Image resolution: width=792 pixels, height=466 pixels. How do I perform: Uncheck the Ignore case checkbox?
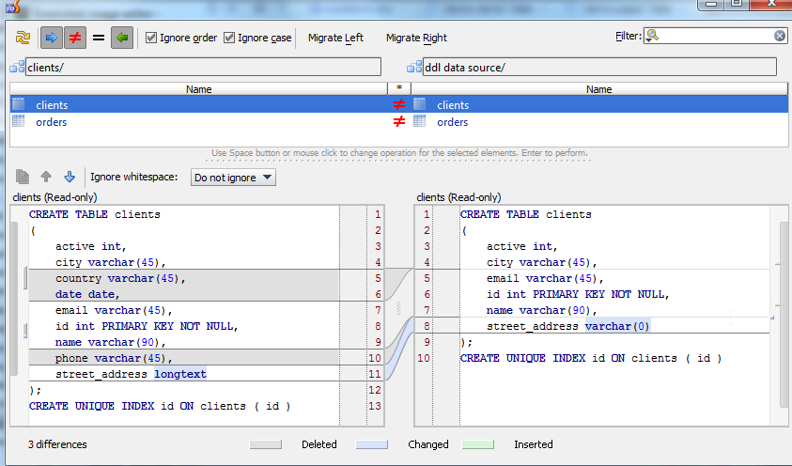(x=229, y=38)
